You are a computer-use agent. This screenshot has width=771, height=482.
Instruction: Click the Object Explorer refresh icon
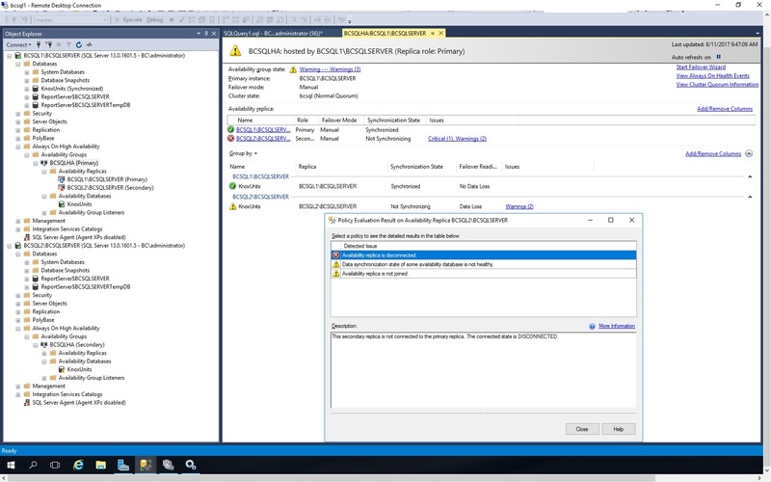click(x=77, y=45)
